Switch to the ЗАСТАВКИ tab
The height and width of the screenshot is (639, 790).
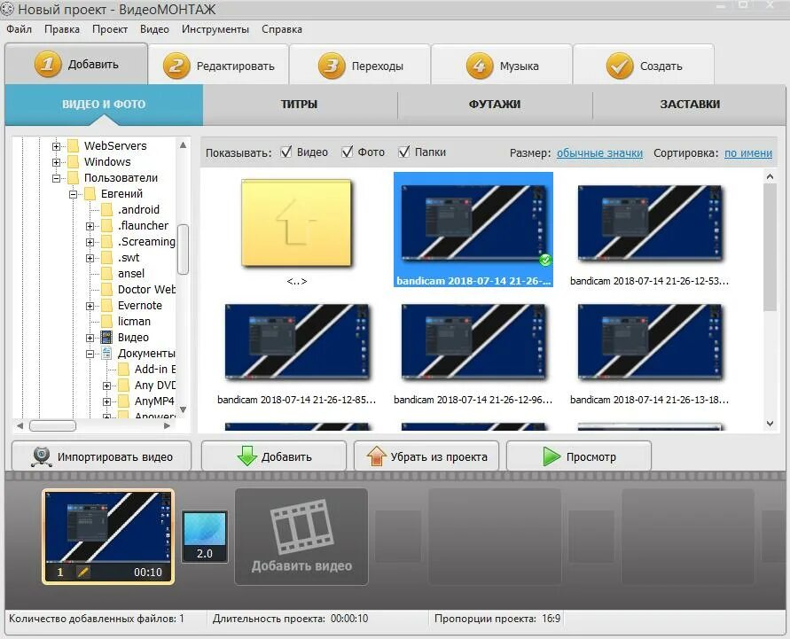(x=690, y=105)
